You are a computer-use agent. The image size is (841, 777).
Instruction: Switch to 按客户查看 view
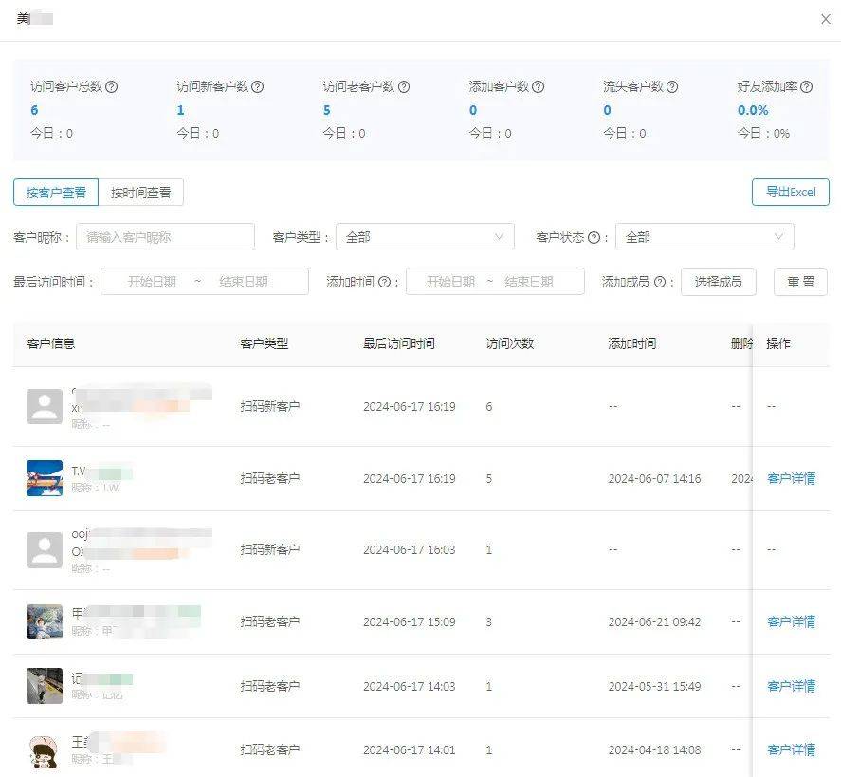point(56,193)
